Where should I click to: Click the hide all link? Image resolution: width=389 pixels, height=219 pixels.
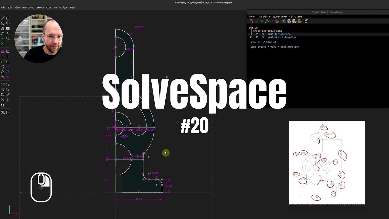272,42
